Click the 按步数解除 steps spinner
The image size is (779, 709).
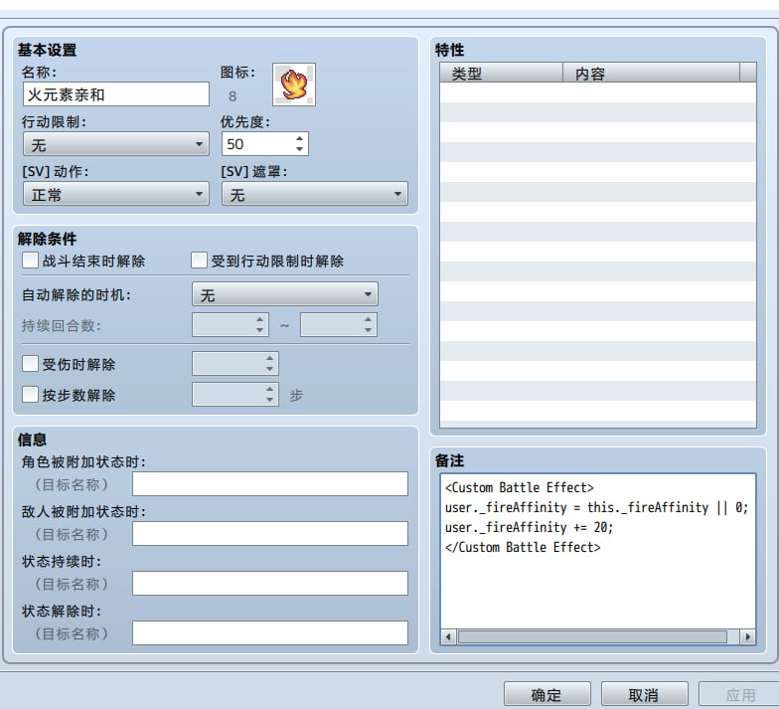tap(234, 394)
